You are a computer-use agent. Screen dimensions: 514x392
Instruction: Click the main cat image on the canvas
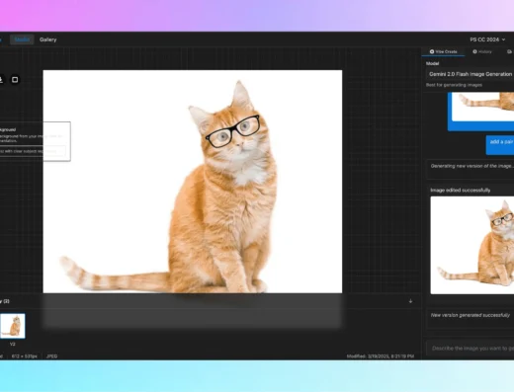(x=193, y=182)
